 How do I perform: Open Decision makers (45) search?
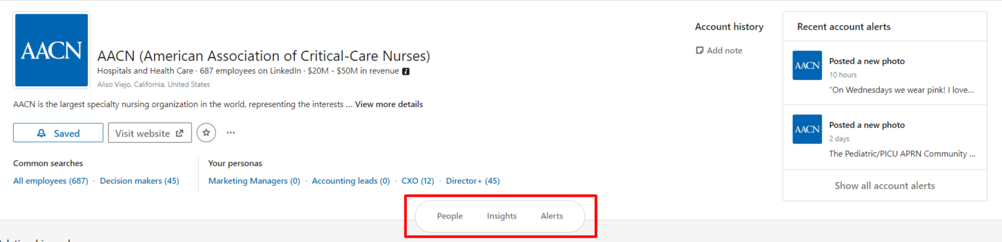(139, 181)
